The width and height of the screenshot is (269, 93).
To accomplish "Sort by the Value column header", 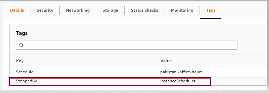I will (166, 61).
